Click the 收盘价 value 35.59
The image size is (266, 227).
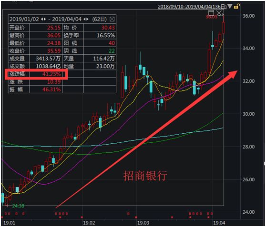pos(53,51)
